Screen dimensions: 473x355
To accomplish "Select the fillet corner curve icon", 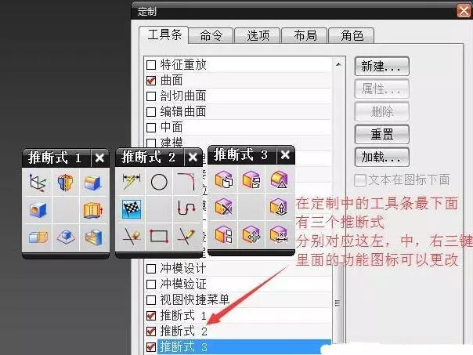I will (x=186, y=182).
